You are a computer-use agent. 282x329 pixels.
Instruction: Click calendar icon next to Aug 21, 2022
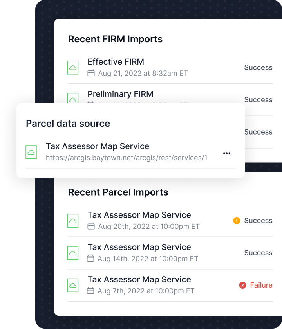click(x=91, y=73)
